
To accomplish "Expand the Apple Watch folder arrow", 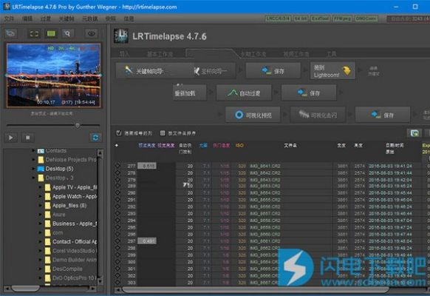I will point(41,196).
